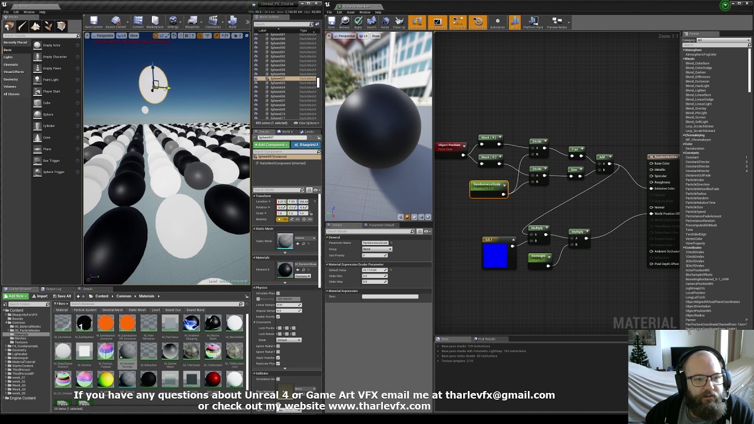Click the blue color constant node preview
The width and height of the screenshot is (754, 424).
pos(495,256)
